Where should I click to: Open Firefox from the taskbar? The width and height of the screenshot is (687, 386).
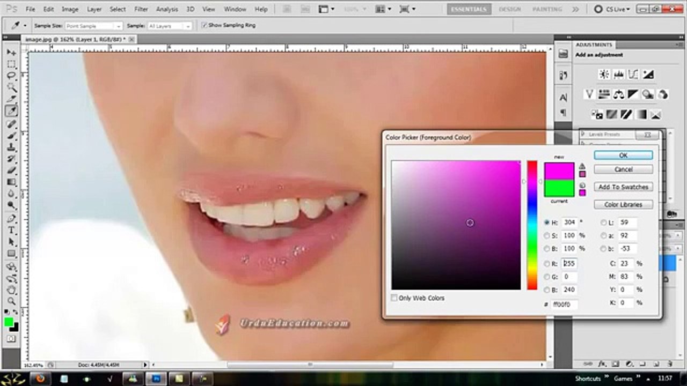click(40, 378)
